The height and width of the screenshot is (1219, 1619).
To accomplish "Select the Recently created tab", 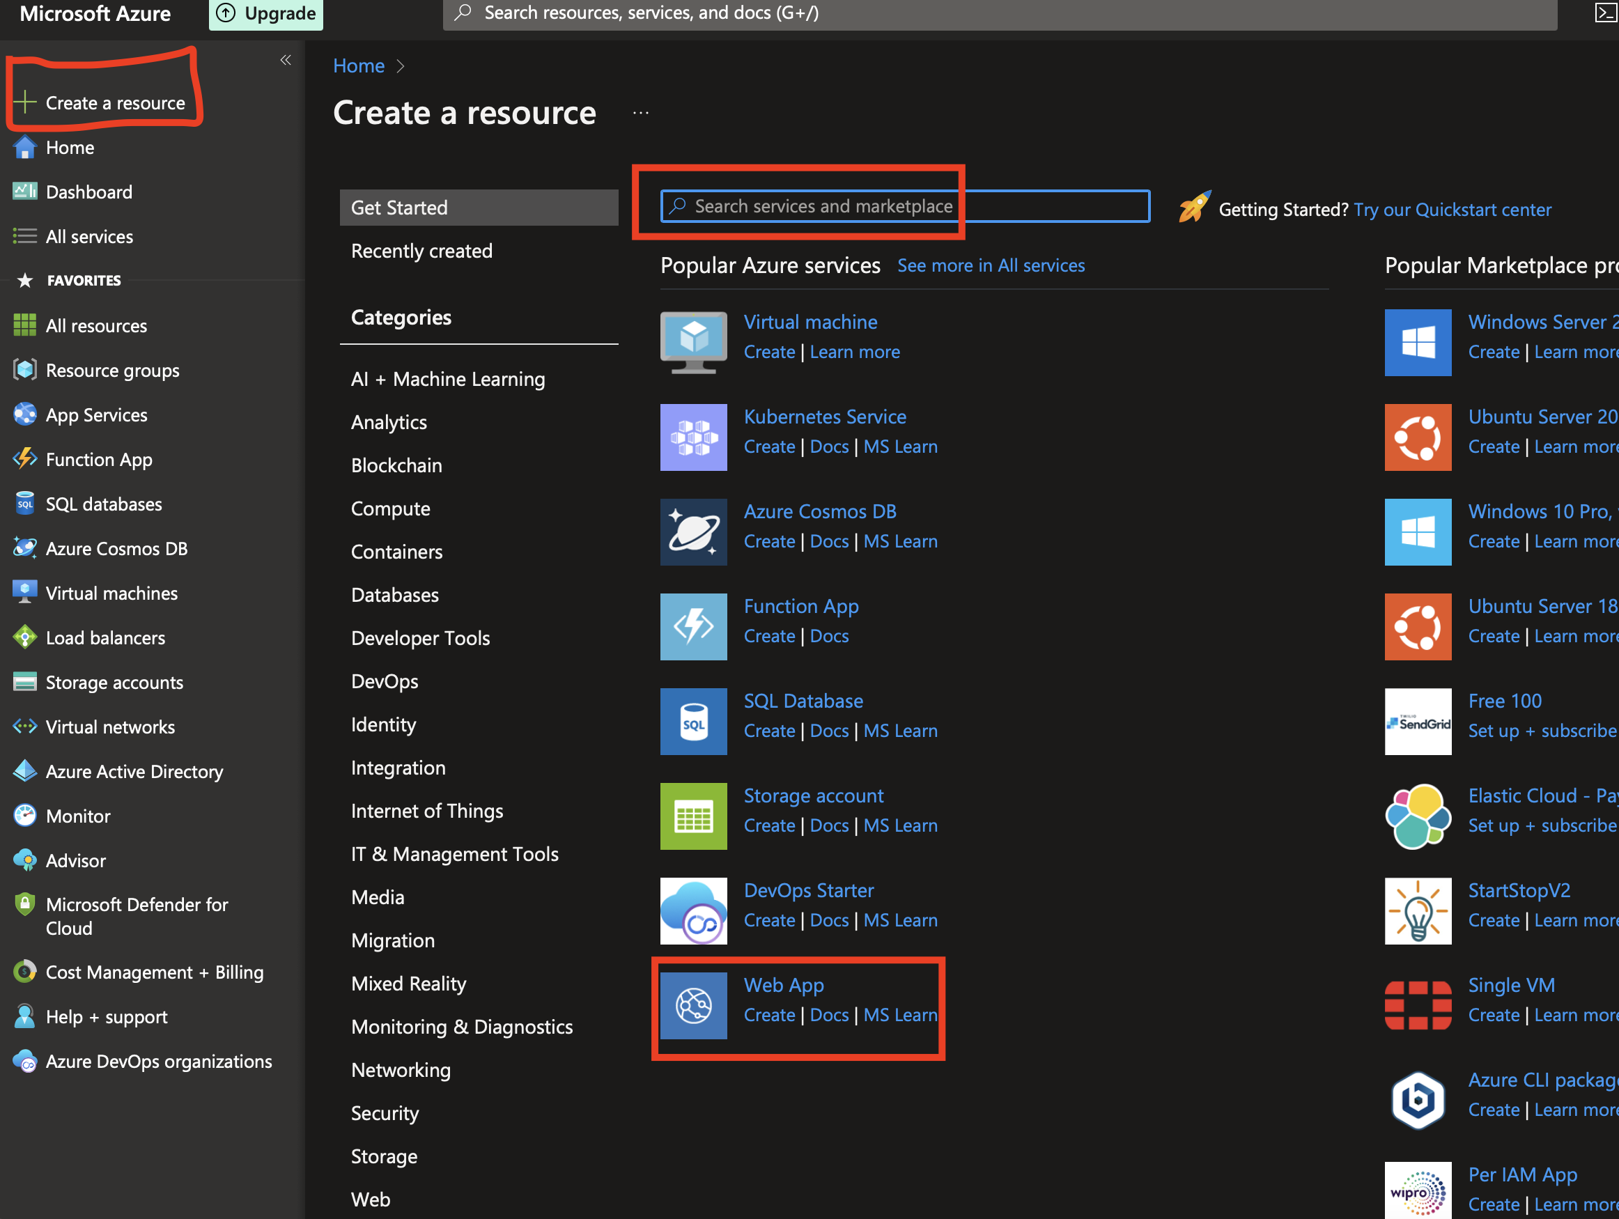I will (x=421, y=251).
